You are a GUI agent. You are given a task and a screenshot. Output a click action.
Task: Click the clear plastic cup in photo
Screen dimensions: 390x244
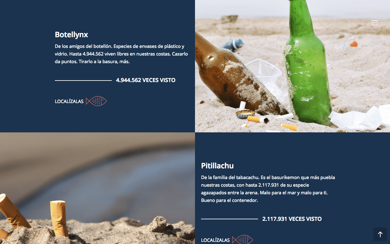[x=265, y=75]
